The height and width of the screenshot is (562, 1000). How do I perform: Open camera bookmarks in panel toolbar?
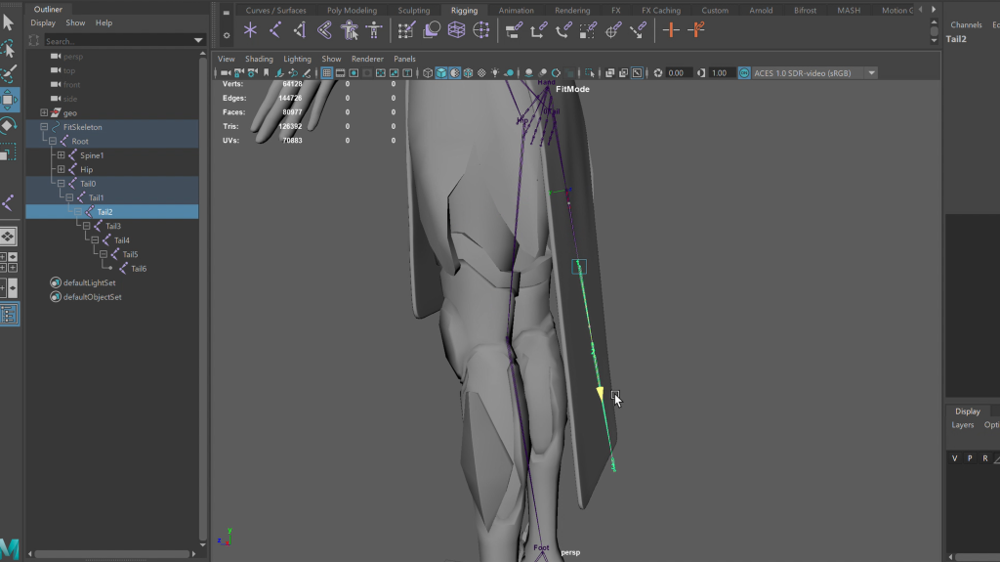tap(266, 72)
